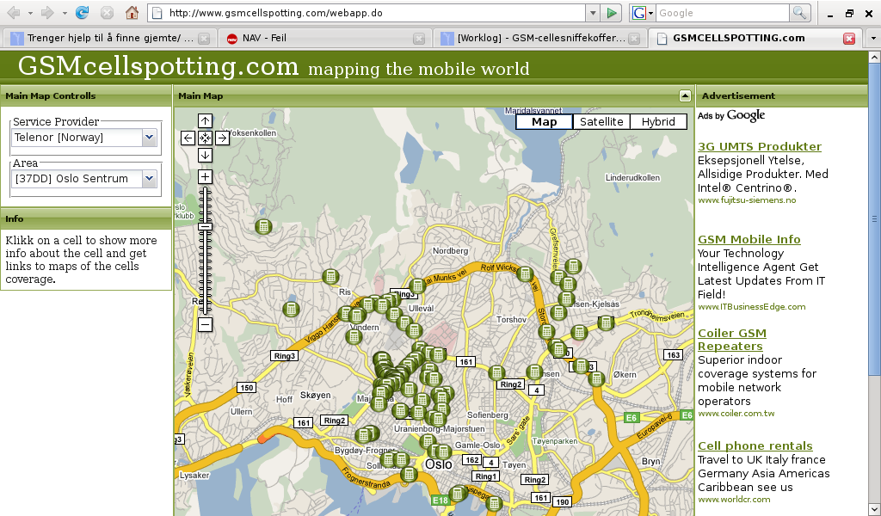The width and height of the screenshot is (881, 516).
Task: Click the page scrollbar up arrow
Action: pyautogui.click(x=874, y=57)
